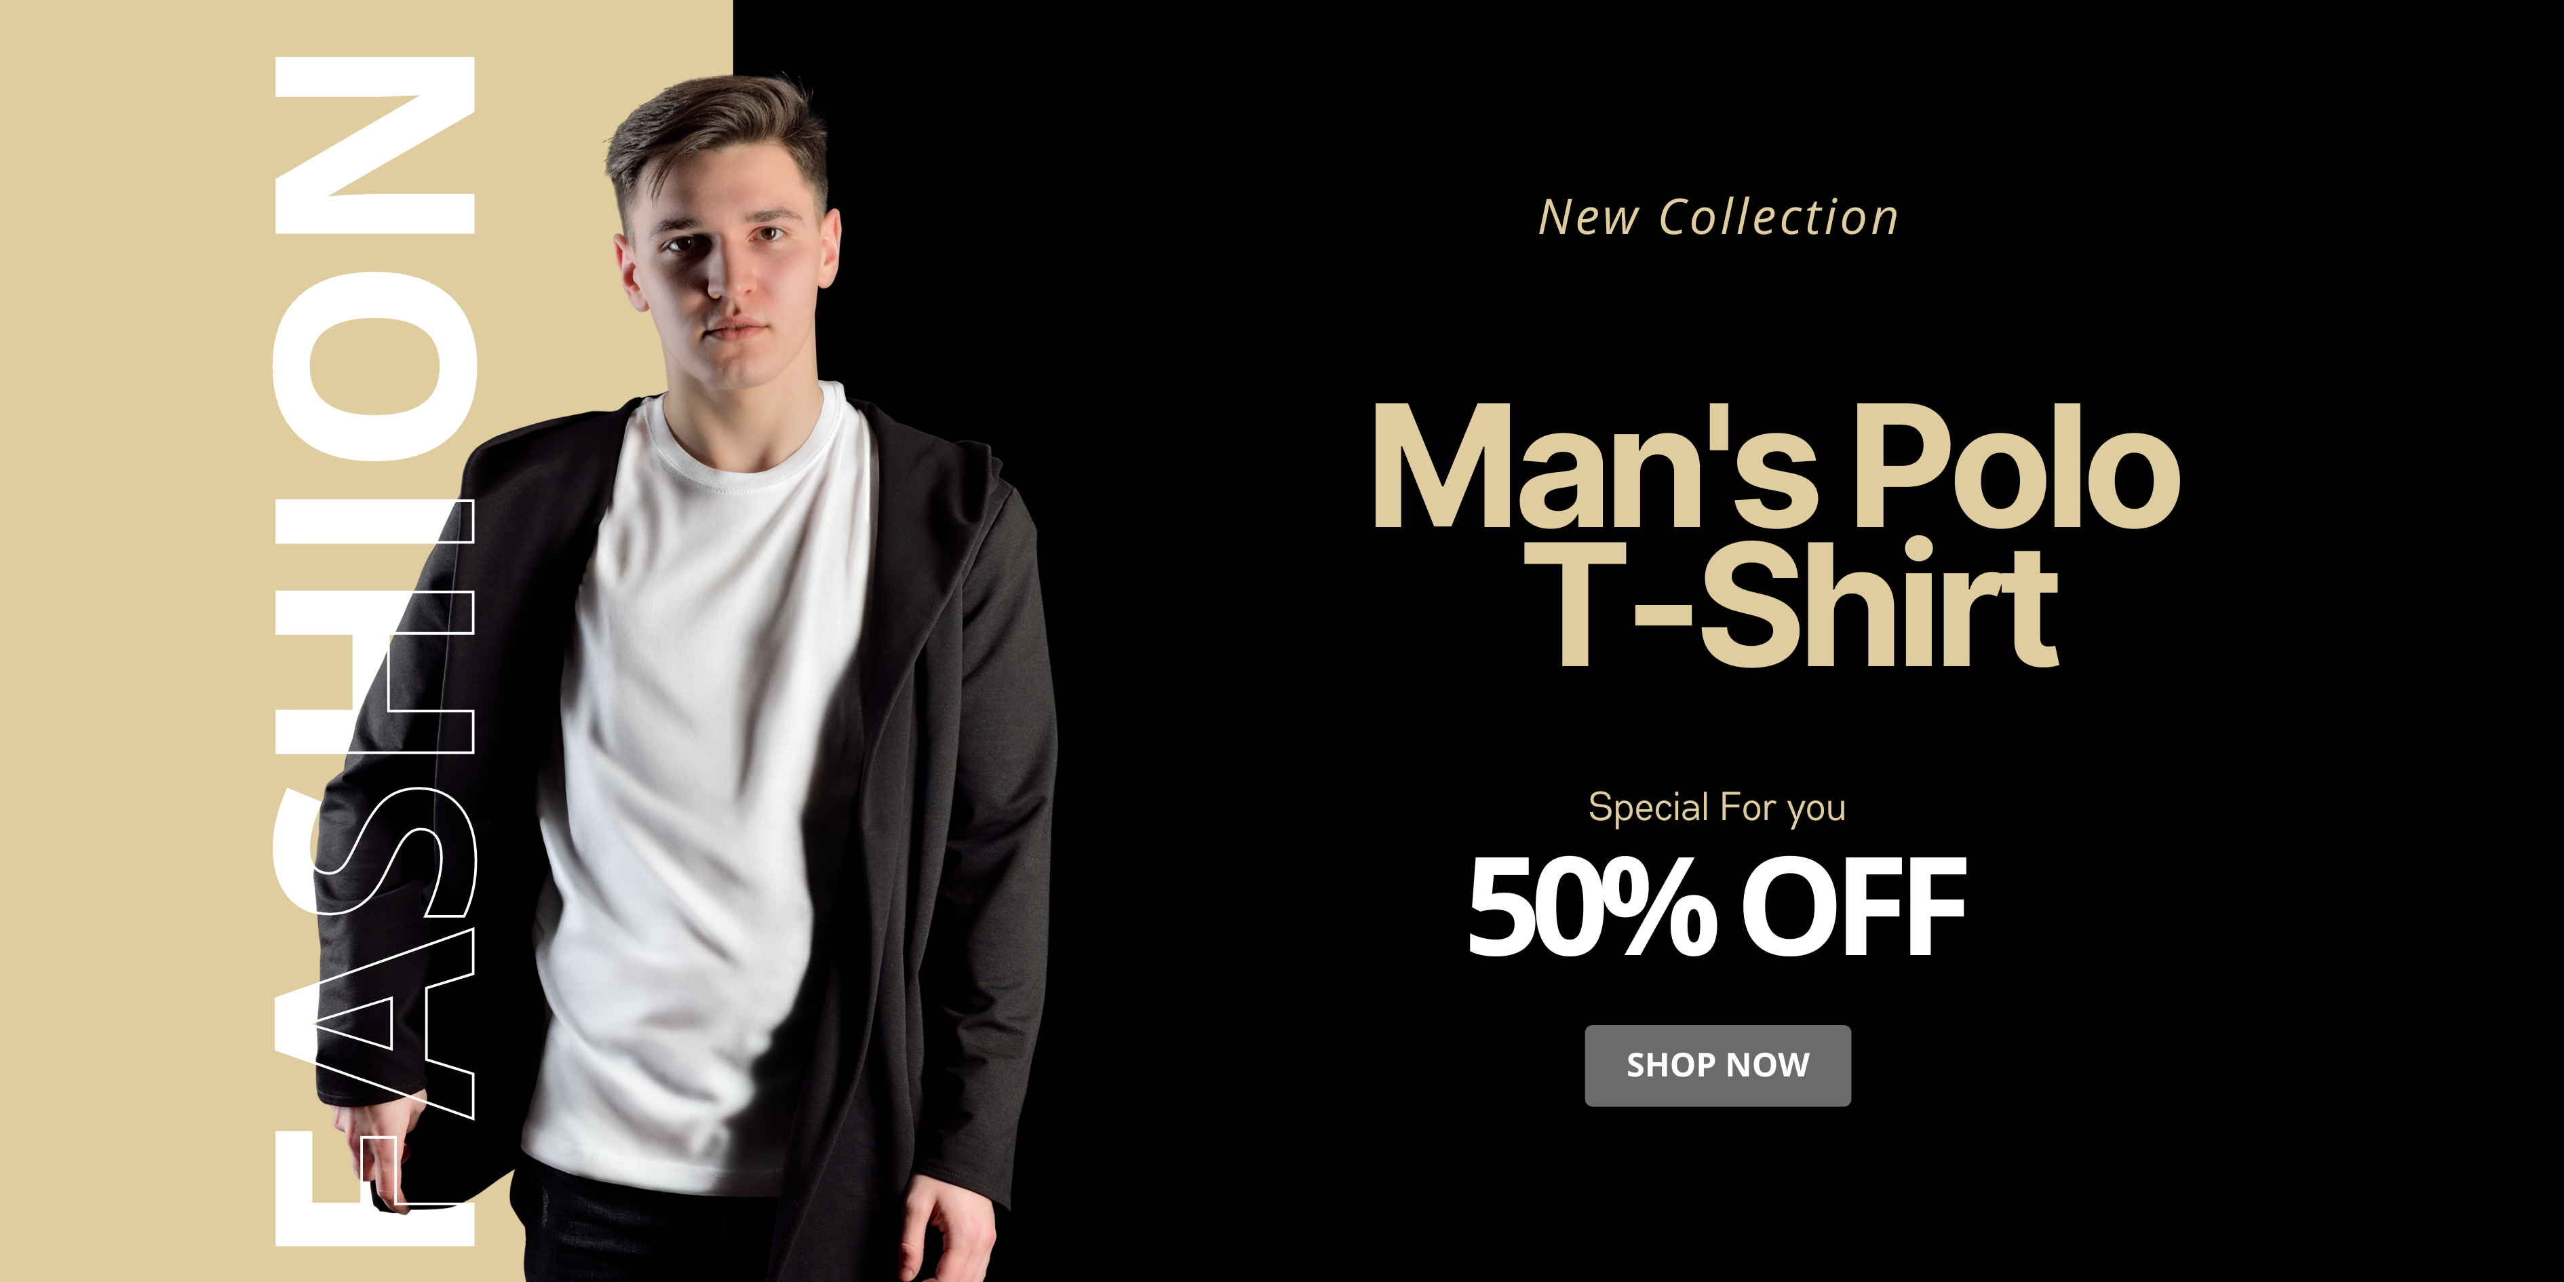Screen dimensions: 2564x1282
Task: Click the word "OFF" in discount text
Action: [x=1853, y=906]
